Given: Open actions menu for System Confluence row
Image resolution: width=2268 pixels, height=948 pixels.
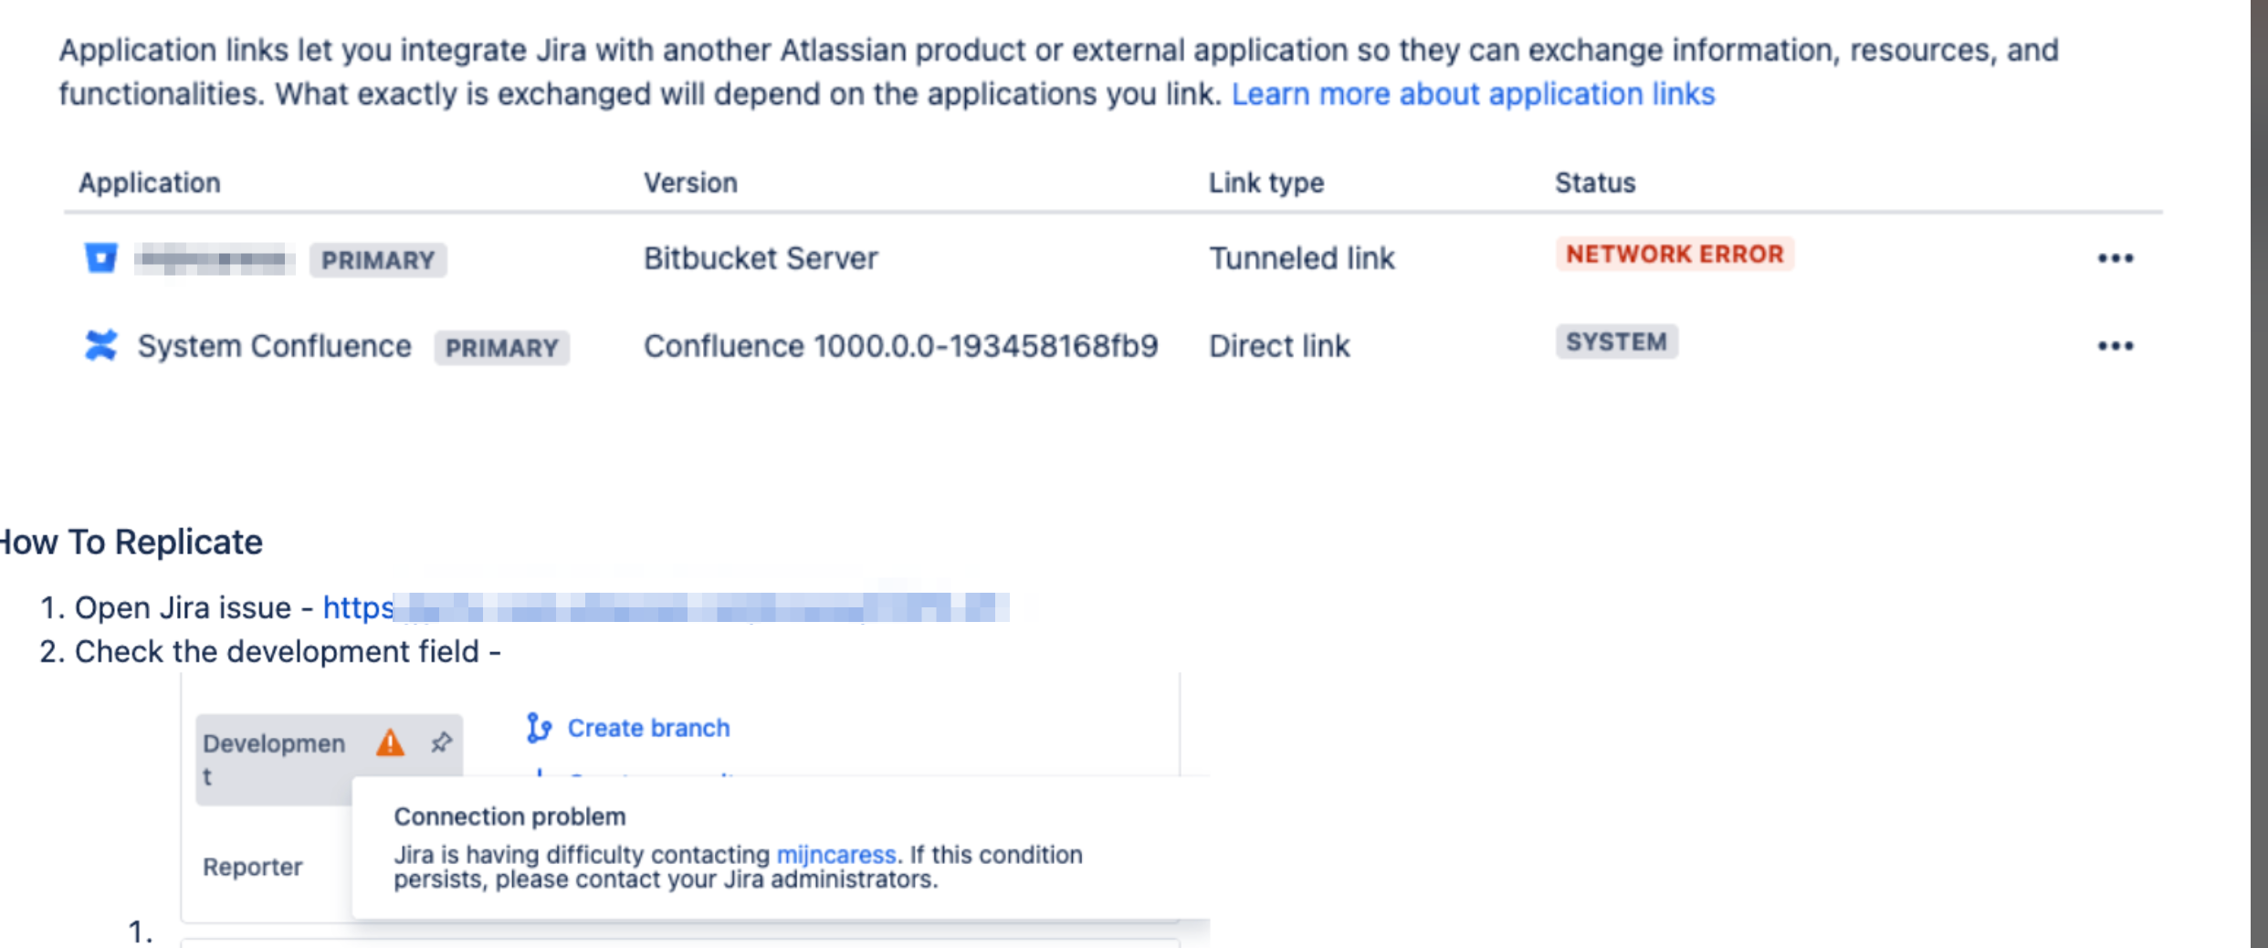Looking at the screenshot, I should [2115, 346].
